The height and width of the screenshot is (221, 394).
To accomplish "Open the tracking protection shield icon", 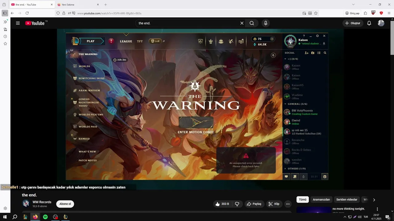I will [x=58, y=13].
